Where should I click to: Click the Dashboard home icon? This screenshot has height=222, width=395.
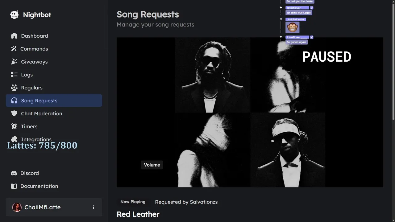pyautogui.click(x=14, y=36)
